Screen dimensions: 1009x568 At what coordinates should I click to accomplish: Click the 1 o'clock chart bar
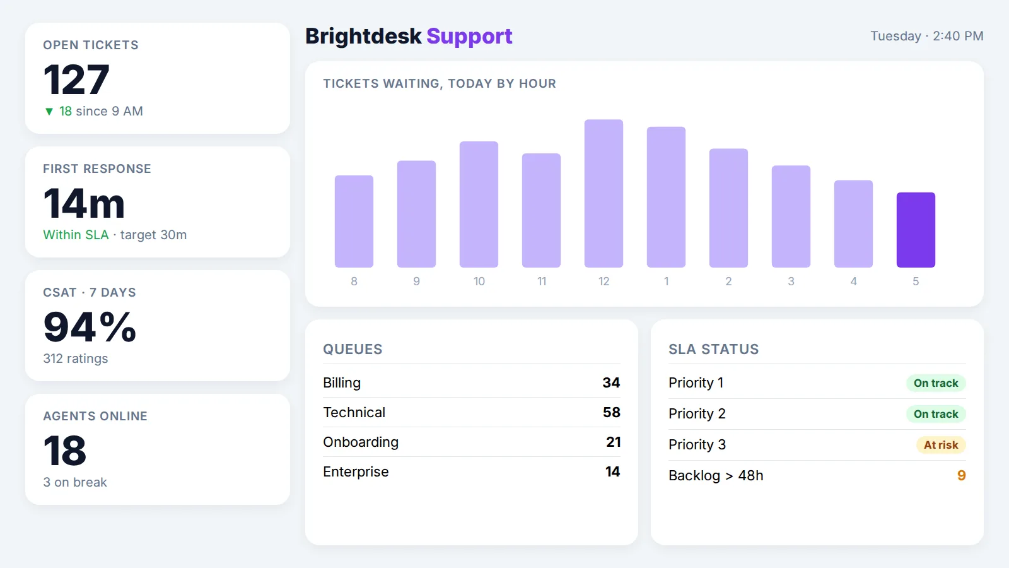666,197
